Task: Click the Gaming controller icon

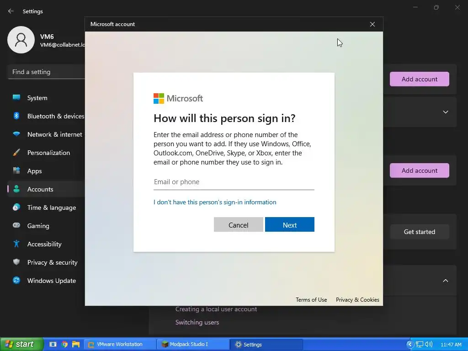Action: pyautogui.click(x=16, y=225)
